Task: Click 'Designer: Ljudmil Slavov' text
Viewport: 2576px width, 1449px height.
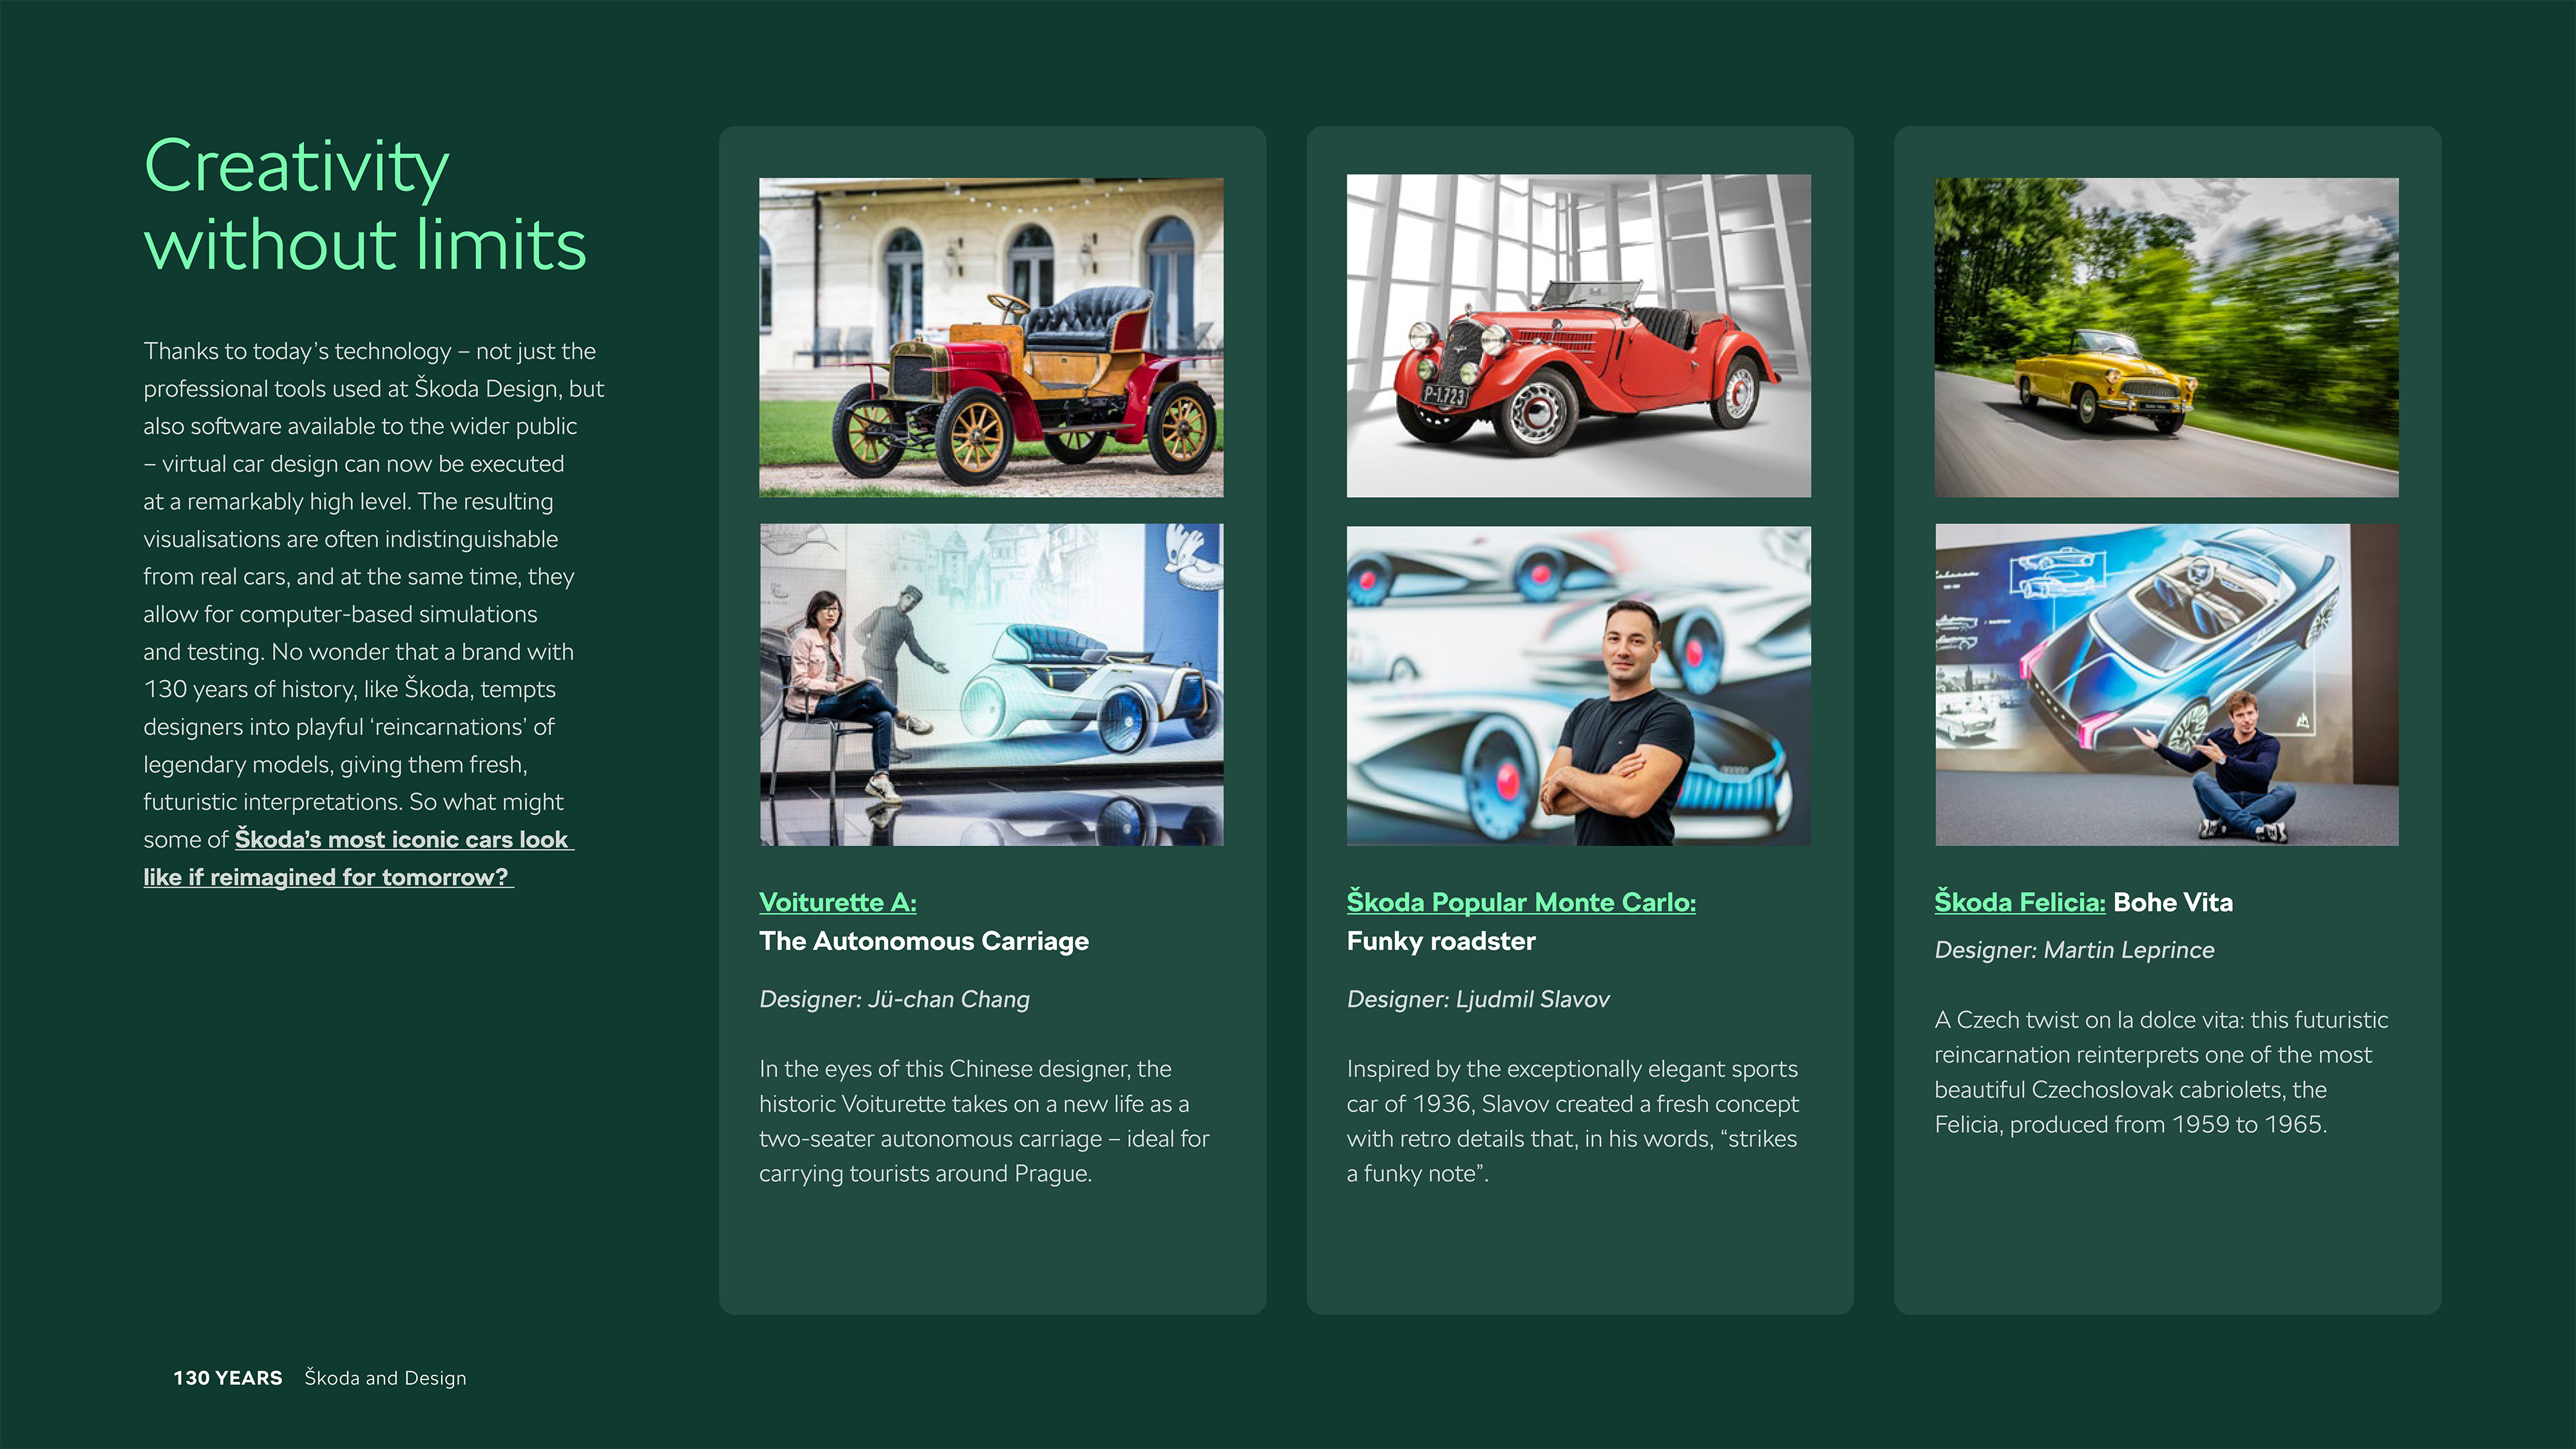Action: pos(1478,999)
